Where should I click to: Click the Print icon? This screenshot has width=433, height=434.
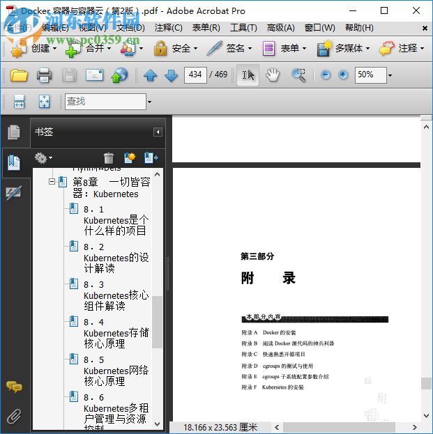tap(45, 75)
